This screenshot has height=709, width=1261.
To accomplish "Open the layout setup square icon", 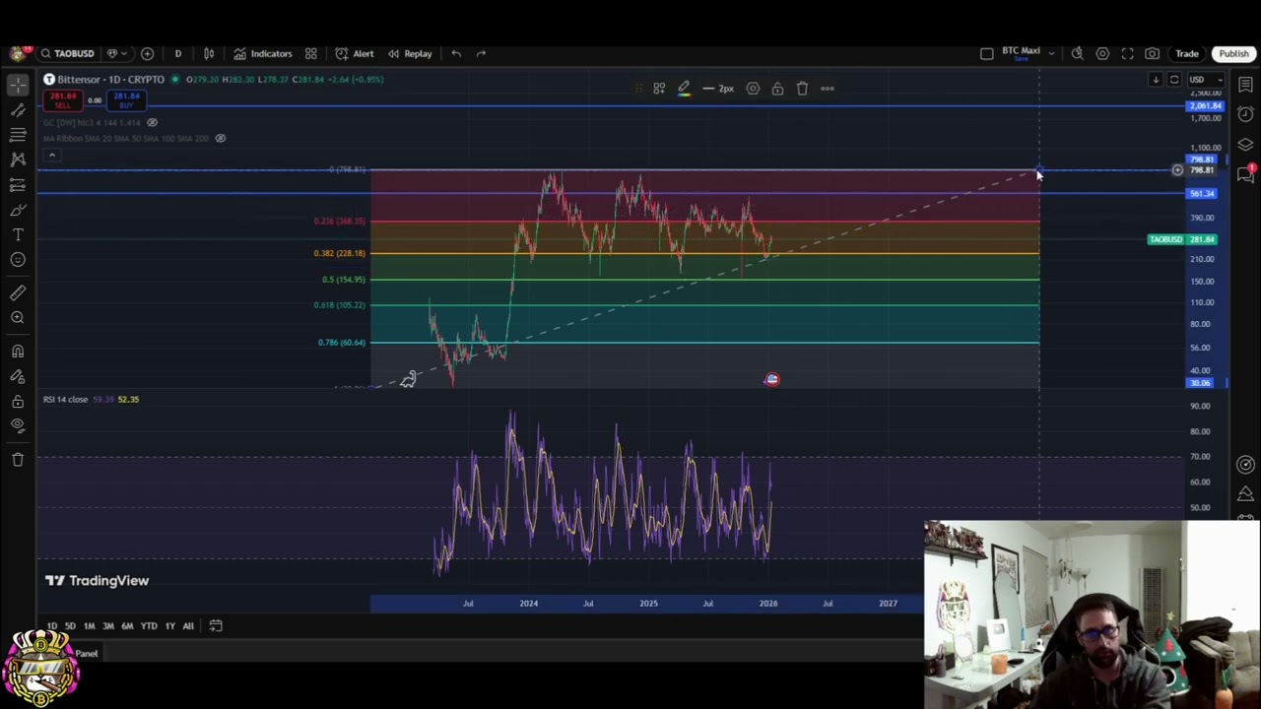I will pyautogui.click(x=987, y=53).
